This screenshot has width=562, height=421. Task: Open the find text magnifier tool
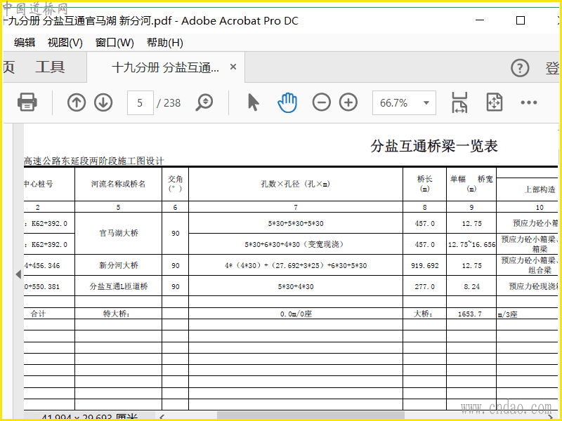point(204,102)
